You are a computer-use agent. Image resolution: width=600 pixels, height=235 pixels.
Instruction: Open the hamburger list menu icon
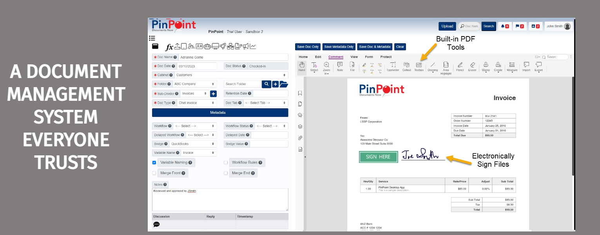[152, 38]
